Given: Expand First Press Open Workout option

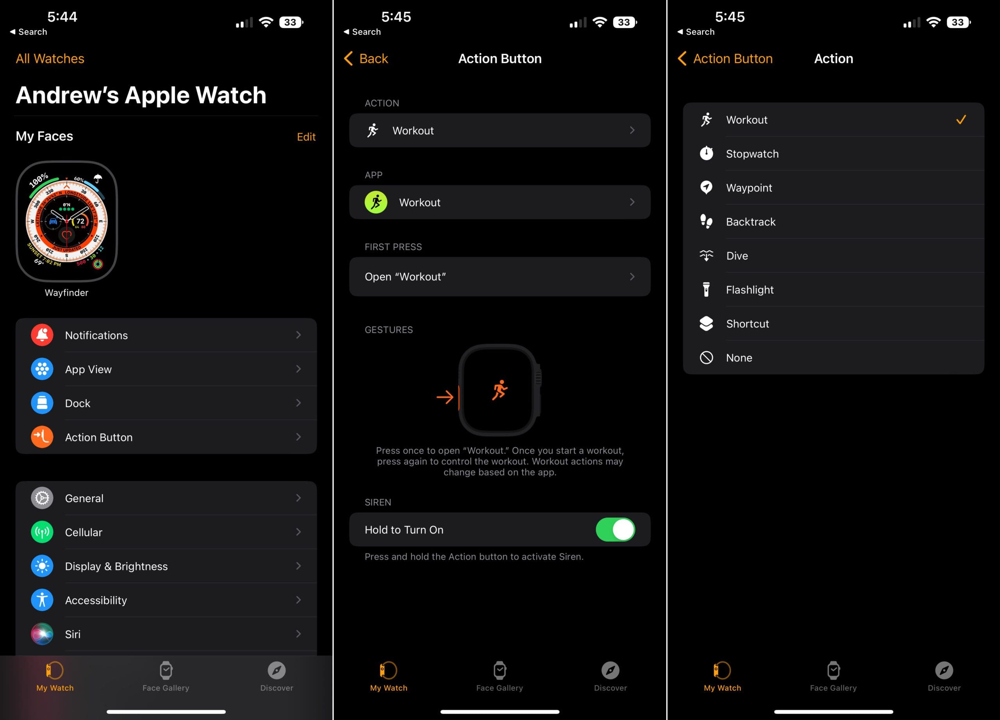Looking at the screenshot, I should [499, 276].
